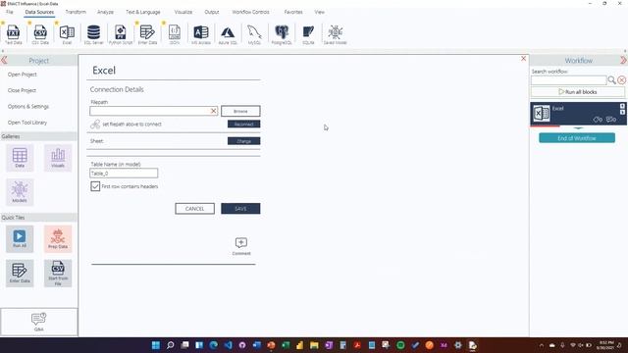The image size is (628, 353).
Task: Click the Search workflow input box
Action: [569, 80]
